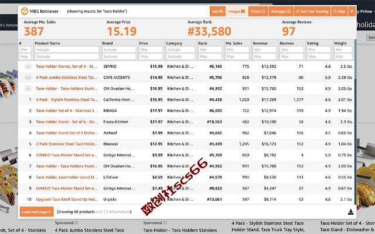Close the MBS Retriever overlay
Viewport: 375px width, 234px height.
[x=352, y=11]
